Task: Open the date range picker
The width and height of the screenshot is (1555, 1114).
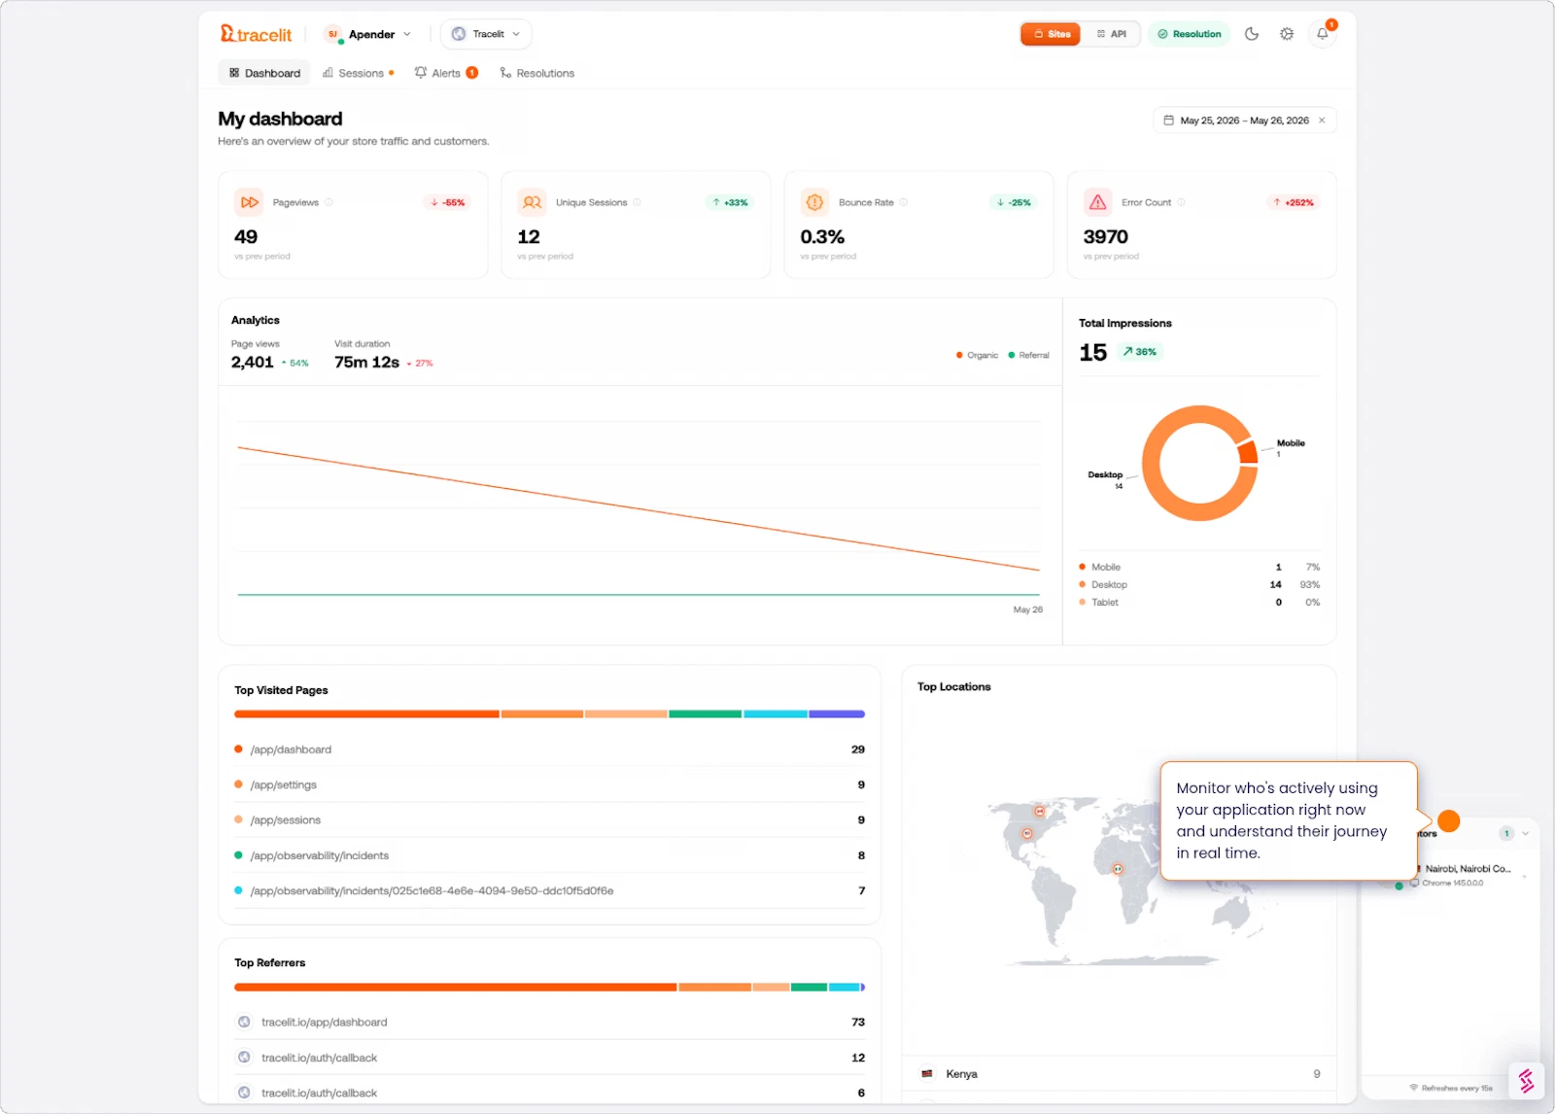Action: pyautogui.click(x=1244, y=121)
